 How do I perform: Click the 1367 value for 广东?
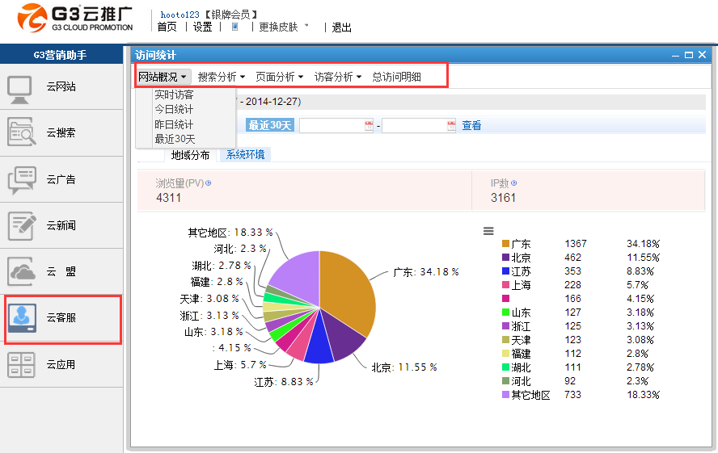pos(576,244)
